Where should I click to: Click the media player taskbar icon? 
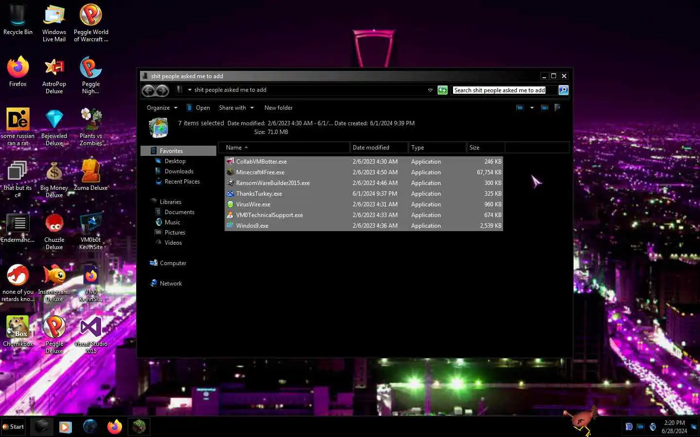(66, 427)
